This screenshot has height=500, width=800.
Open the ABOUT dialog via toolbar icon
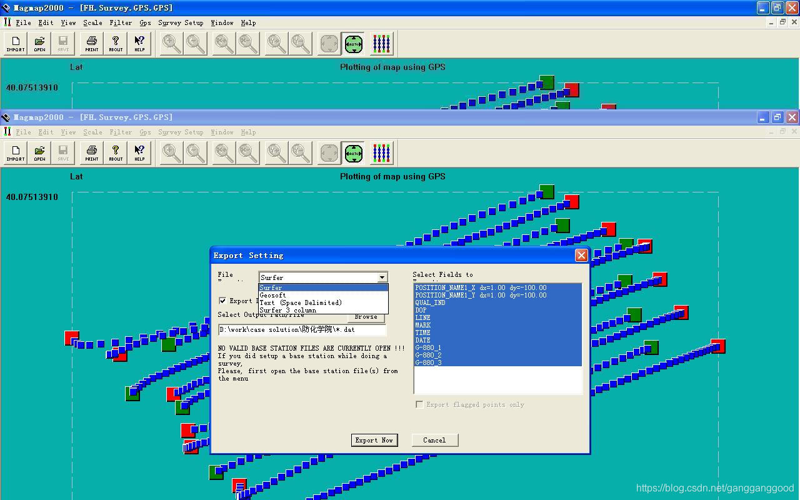115,152
